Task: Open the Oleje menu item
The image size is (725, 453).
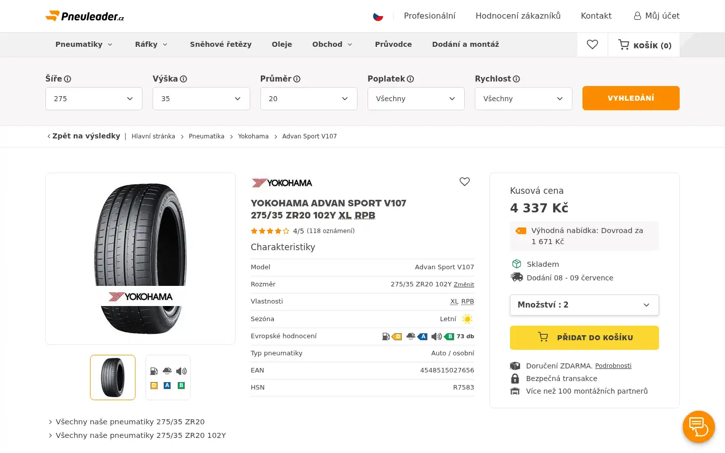Action: 282,44
